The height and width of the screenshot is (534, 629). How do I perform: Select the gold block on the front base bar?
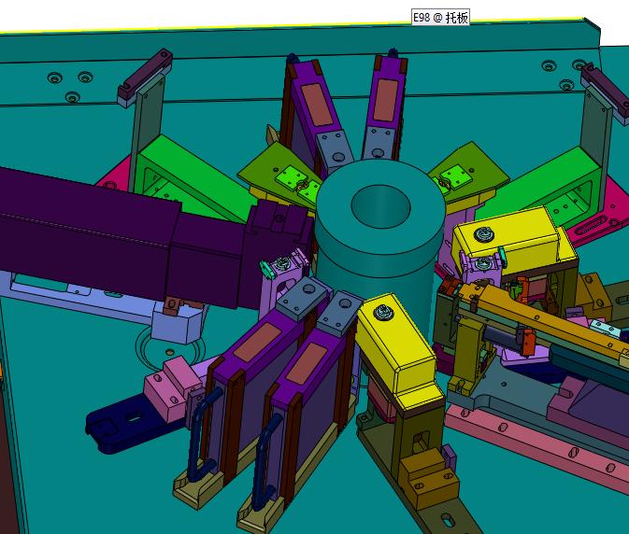click(x=428, y=477)
